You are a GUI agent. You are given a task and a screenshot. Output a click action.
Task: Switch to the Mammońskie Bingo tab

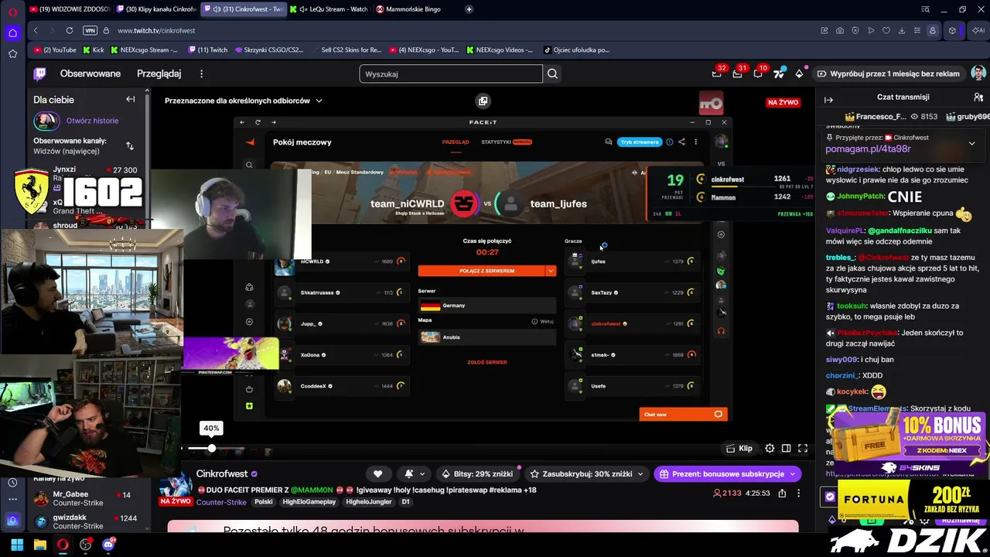tap(413, 9)
